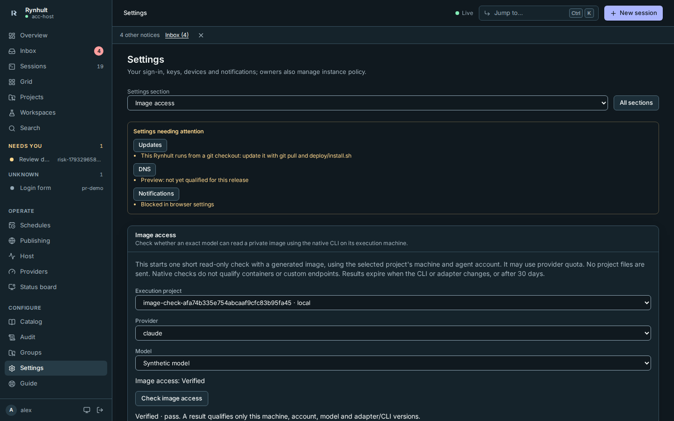Image resolution: width=674 pixels, height=421 pixels.
Task: Open the Execution project dropdown
Action: pos(393,303)
